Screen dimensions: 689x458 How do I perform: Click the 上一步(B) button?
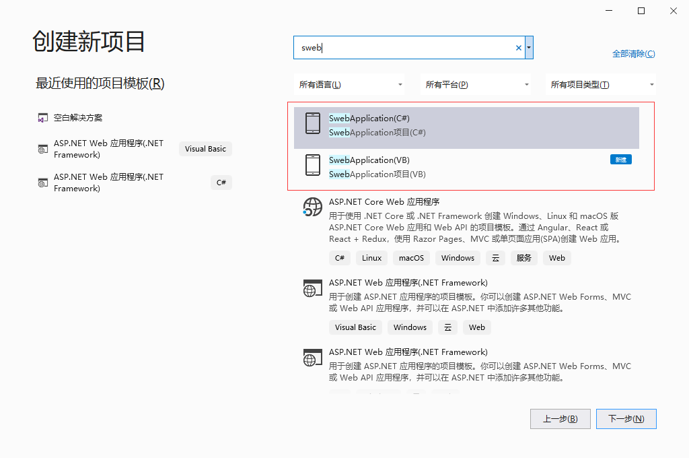[560, 419]
